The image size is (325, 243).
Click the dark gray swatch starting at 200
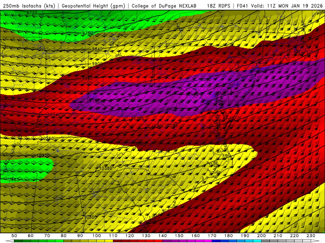coord(266,241)
